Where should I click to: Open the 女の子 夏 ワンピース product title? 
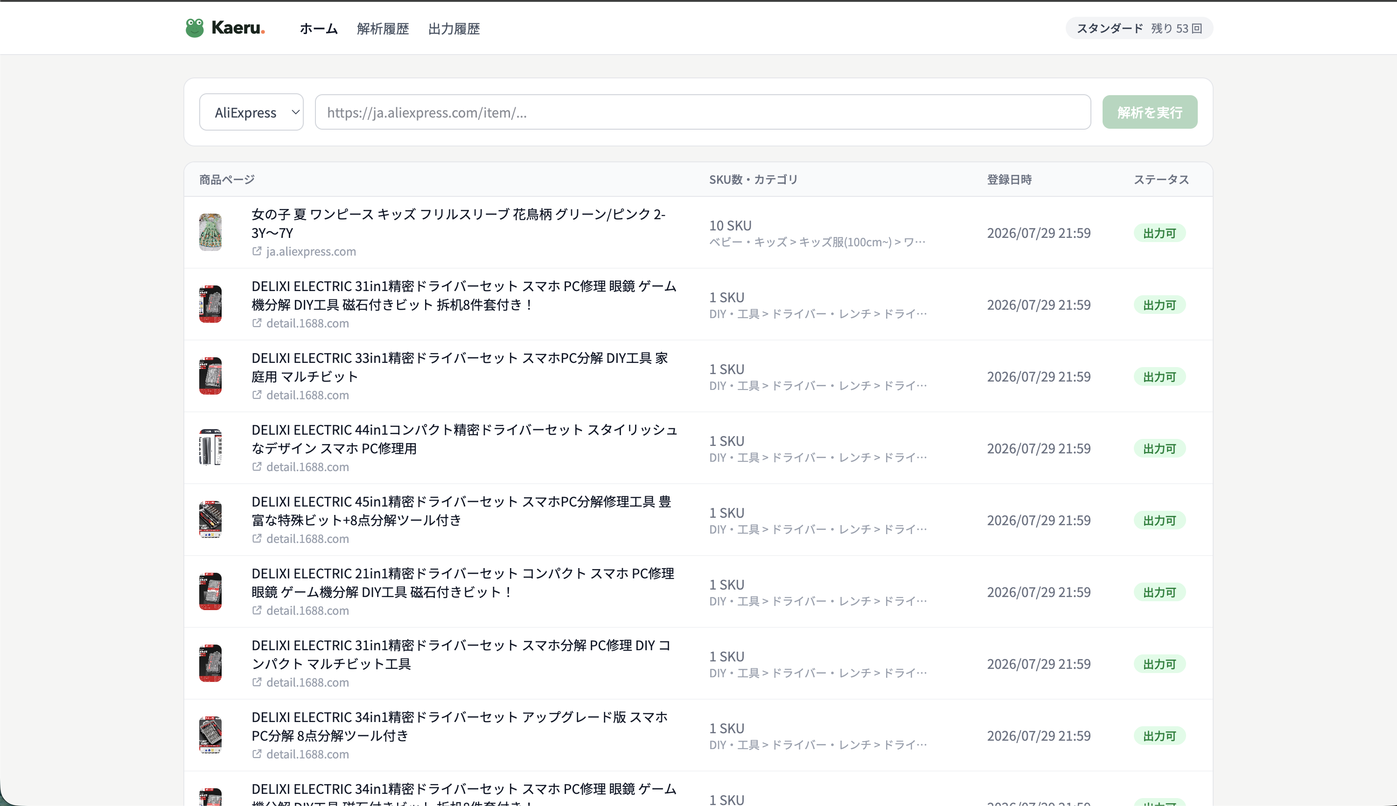point(459,223)
